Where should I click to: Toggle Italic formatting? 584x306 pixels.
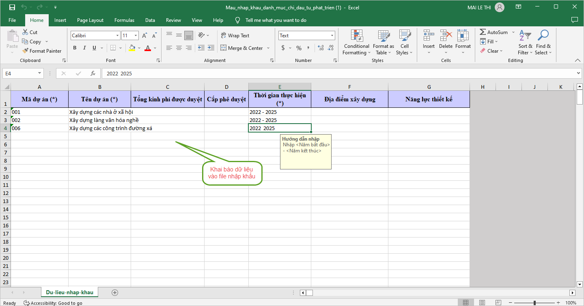84,48
